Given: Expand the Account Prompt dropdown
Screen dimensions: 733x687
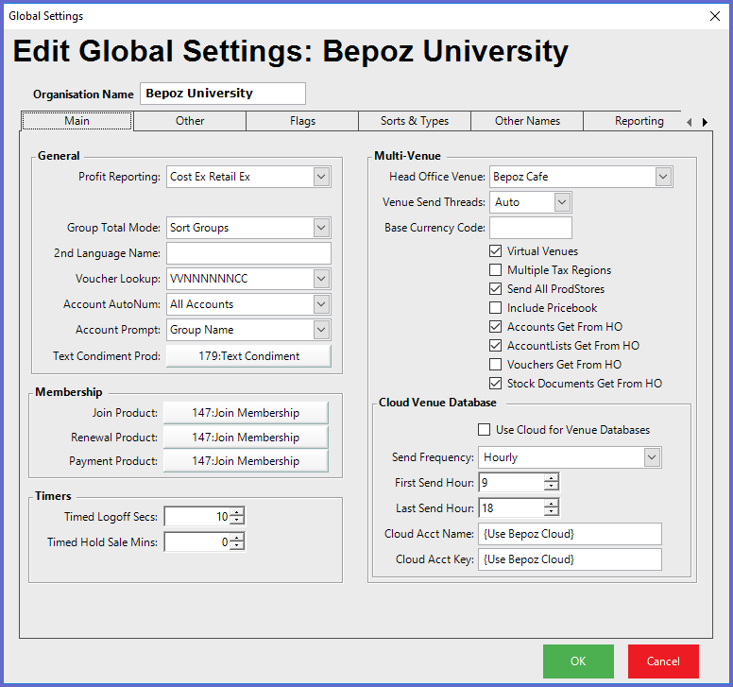Looking at the screenshot, I should pyautogui.click(x=321, y=330).
